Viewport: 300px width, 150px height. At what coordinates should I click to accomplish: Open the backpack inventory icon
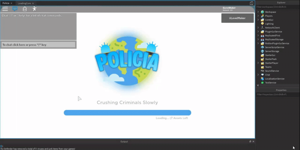pyautogui.click(x=25, y=9)
